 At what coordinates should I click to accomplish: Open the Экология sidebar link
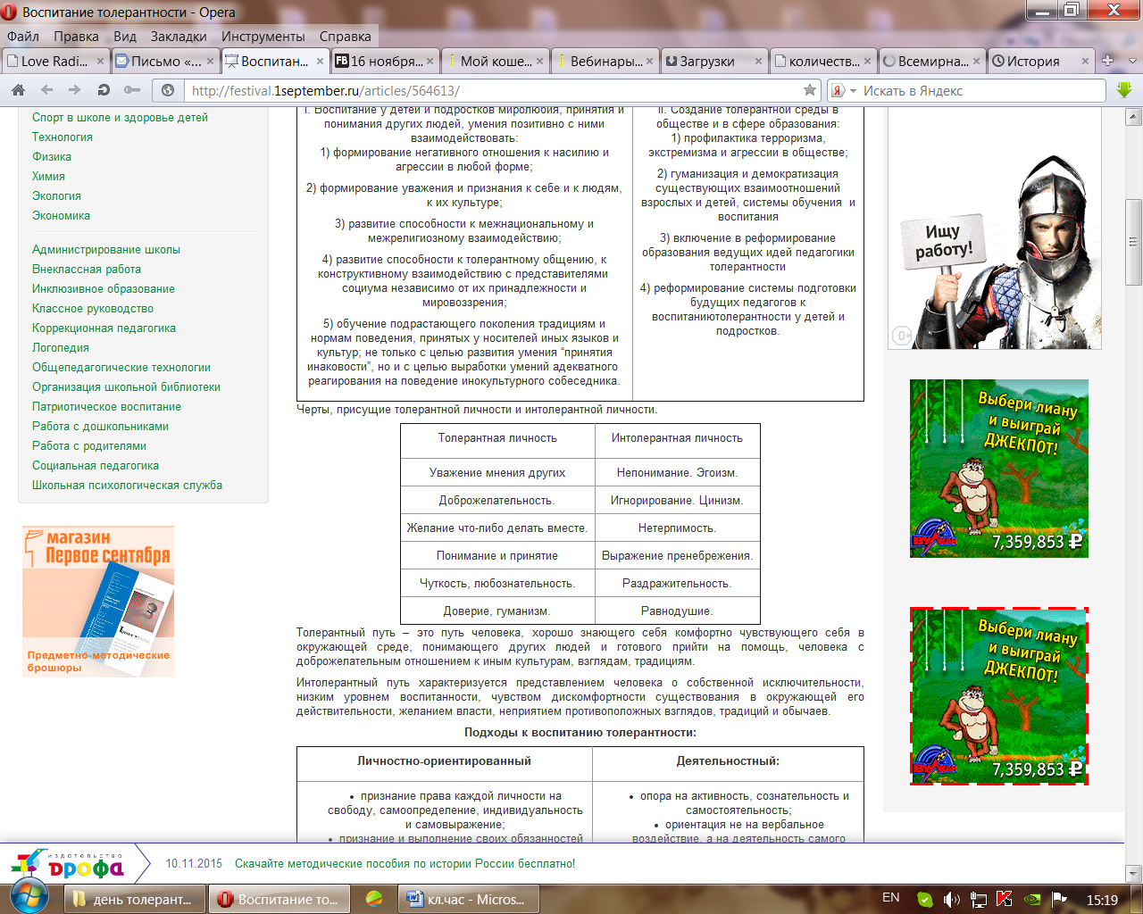[x=56, y=195]
